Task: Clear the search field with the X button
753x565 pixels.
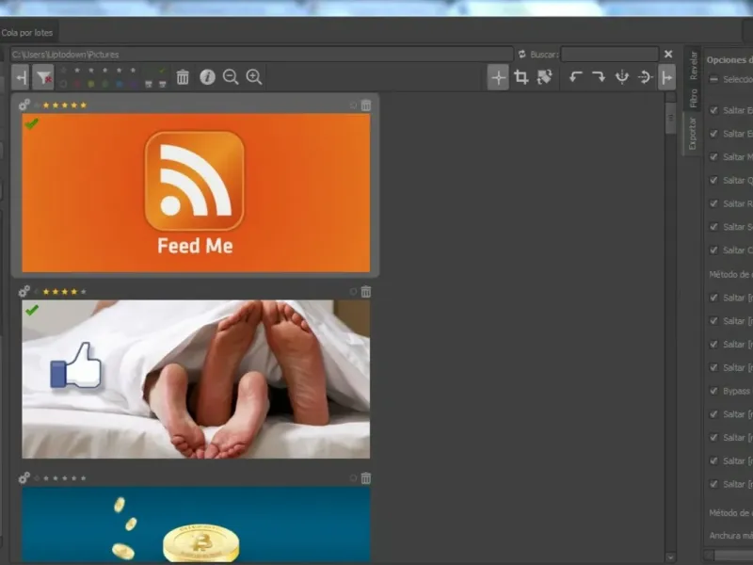Action: coord(668,54)
